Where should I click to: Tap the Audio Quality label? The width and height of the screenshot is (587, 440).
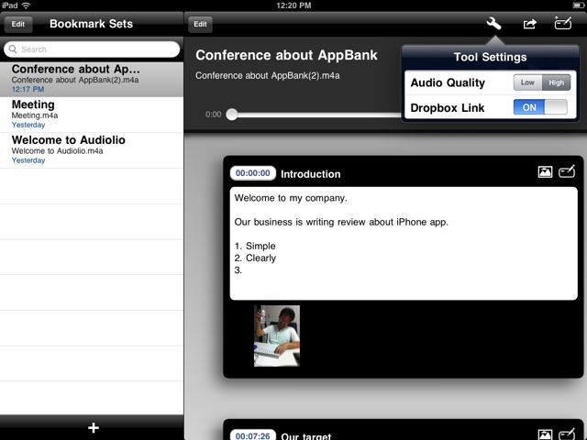click(x=448, y=82)
